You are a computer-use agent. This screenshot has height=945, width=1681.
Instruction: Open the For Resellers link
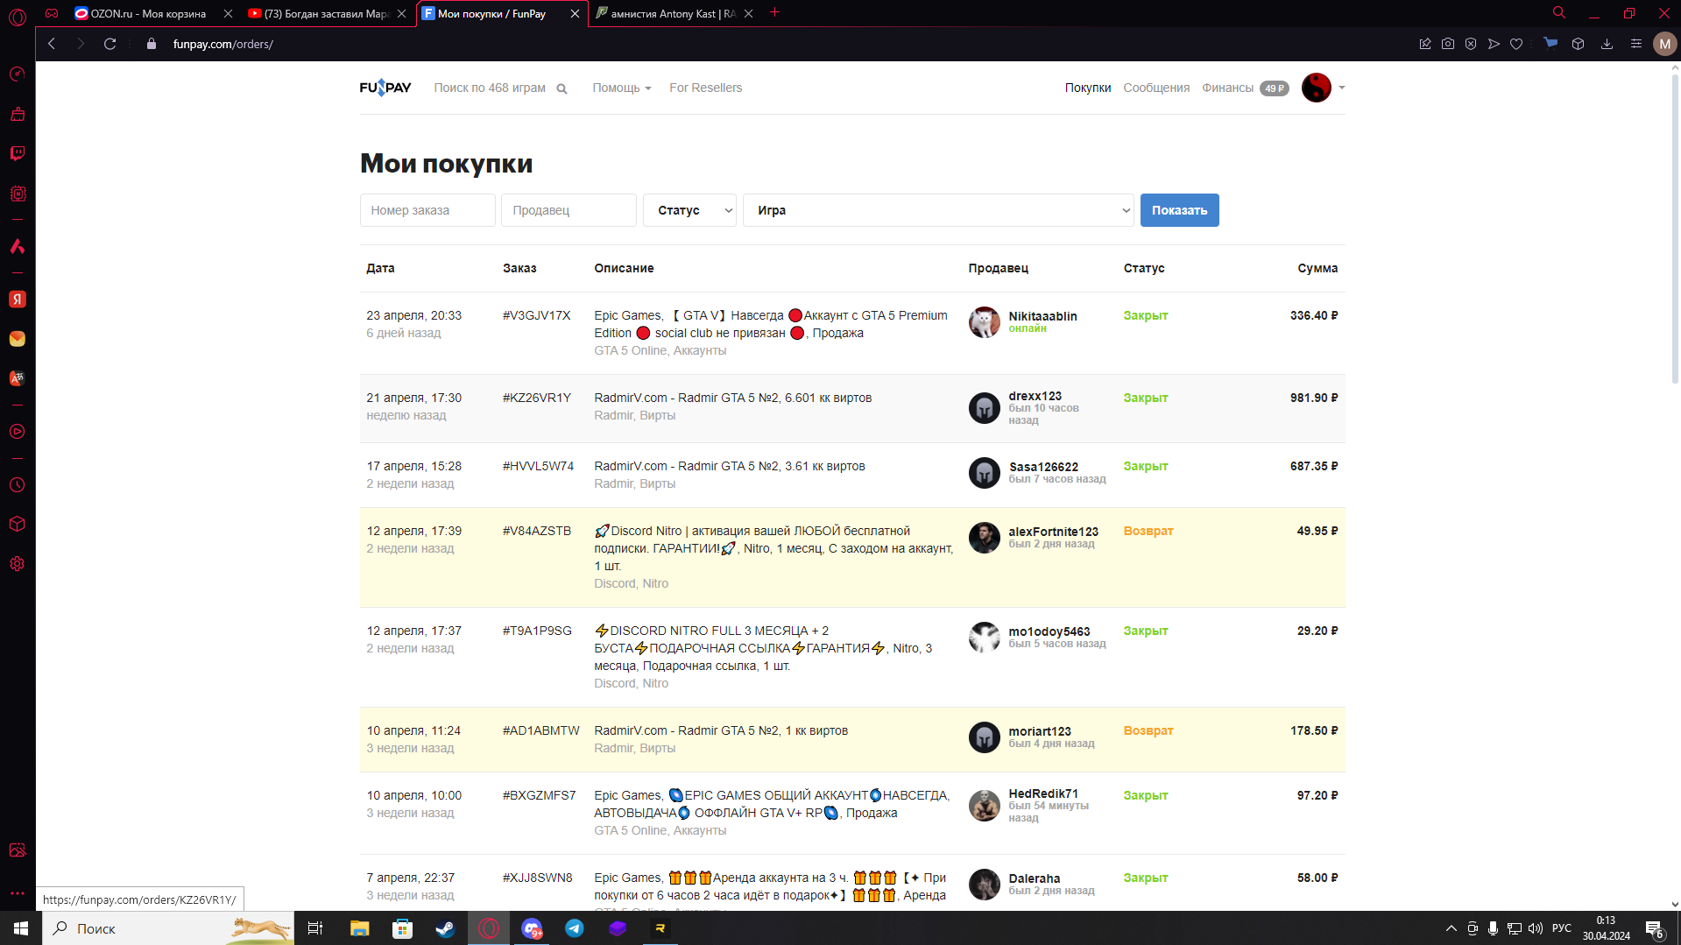[705, 88]
